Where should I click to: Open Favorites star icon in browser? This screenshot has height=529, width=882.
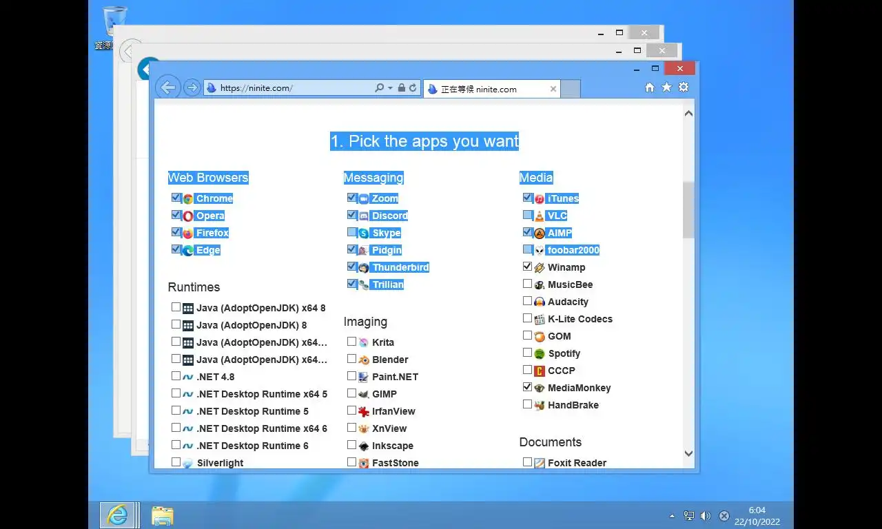666,87
